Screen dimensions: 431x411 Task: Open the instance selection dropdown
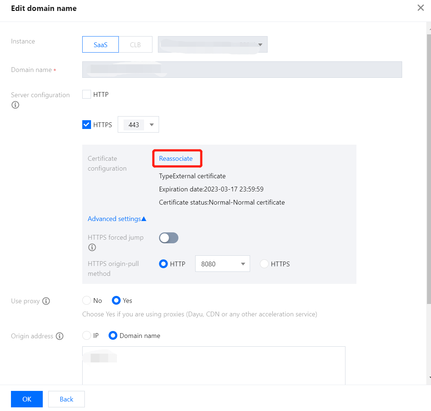pyautogui.click(x=212, y=45)
